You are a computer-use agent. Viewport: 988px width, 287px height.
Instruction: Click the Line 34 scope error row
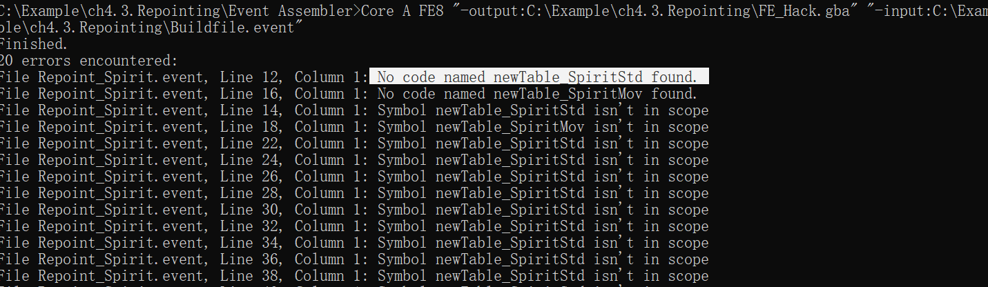(354, 243)
